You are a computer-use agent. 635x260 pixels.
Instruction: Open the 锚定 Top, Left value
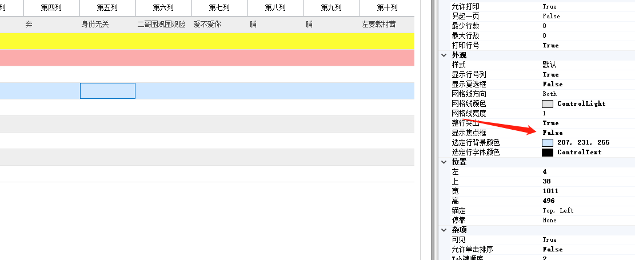[x=558, y=211]
